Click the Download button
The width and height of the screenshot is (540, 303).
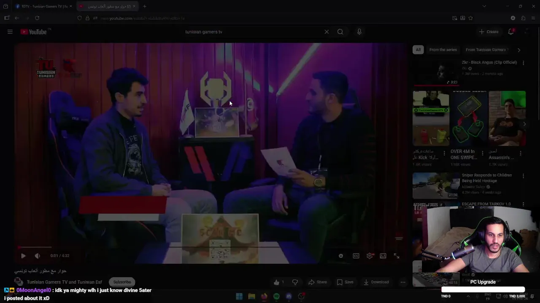(x=376, y=282)
